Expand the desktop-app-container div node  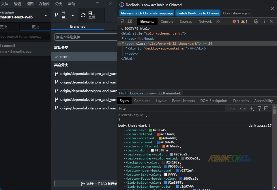click(x=126, y=48)
